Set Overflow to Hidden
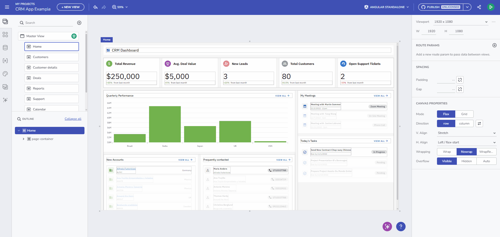This screenshot has height=237, width=500. [466, 161]
